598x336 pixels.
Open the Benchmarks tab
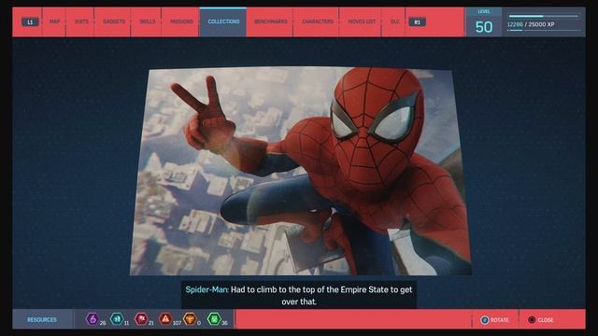point(271,21)
